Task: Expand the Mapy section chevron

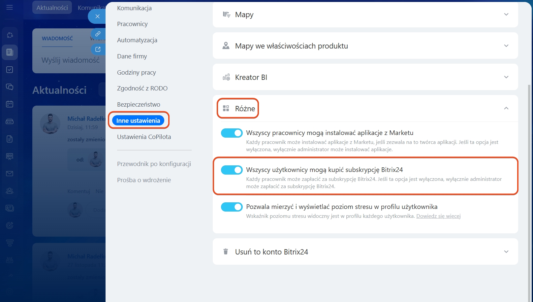Action: 506,15
